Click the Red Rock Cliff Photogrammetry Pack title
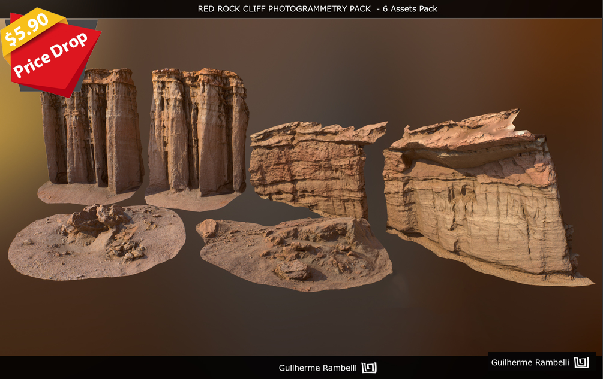This screenshot has width=603, height=379. 284,9
